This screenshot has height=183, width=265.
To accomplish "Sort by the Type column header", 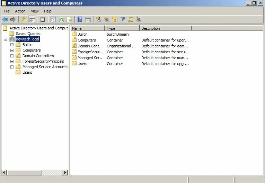I will (122, 28).
